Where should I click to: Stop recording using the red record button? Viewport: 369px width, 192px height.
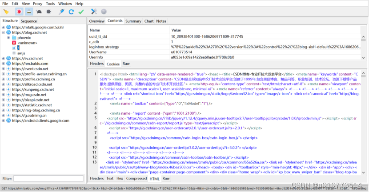point(19,12)
